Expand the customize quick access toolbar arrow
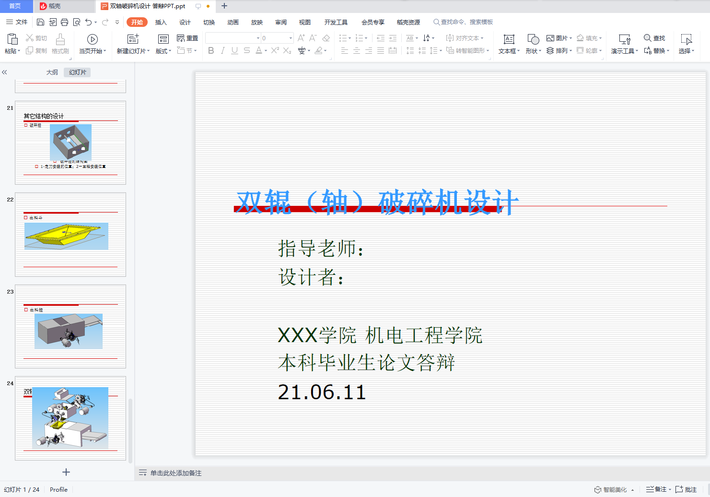 click(117, 22)
